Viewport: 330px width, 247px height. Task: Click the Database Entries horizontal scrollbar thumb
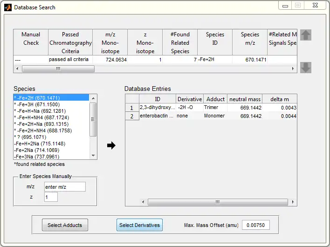coord(218,202)
